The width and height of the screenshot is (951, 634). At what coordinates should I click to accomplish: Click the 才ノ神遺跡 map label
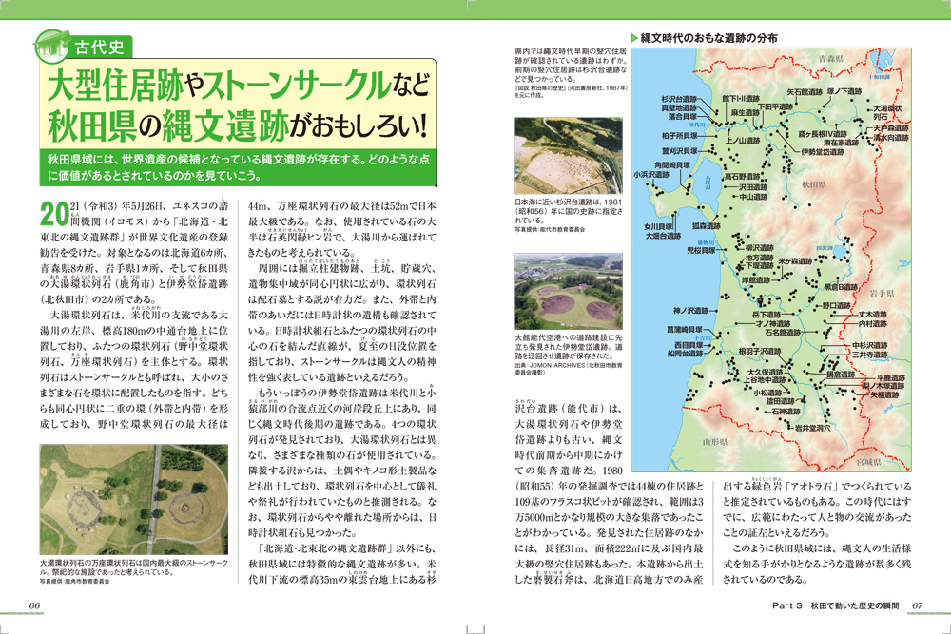(x=773, y=324)
